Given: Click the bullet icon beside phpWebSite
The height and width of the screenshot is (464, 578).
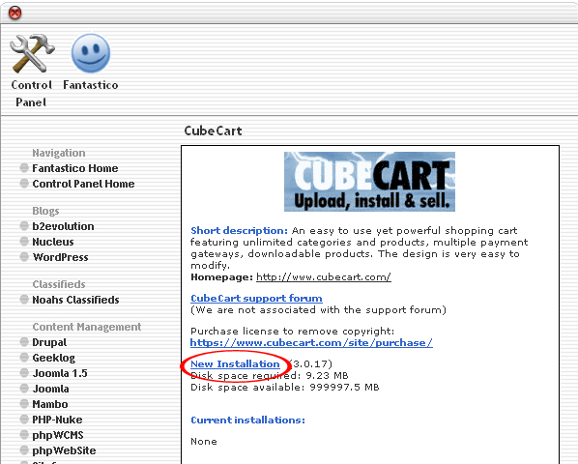Looking at the screenshot, I should tap(24, 450).
